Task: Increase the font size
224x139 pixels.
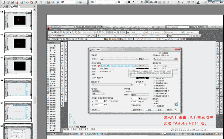Action: (179, 2)
